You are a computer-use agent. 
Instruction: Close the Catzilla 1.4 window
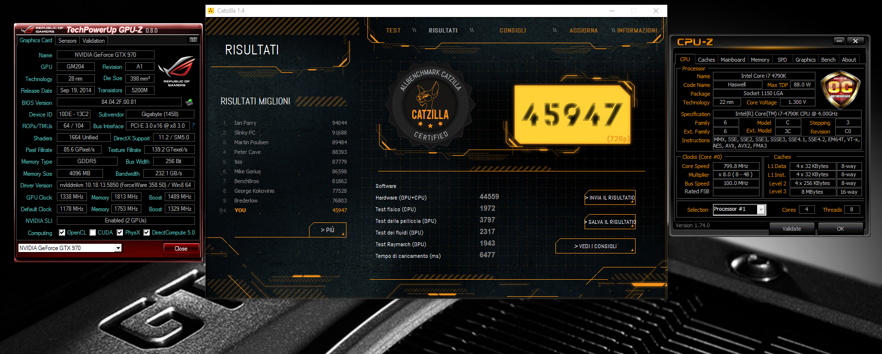point(656,11)
